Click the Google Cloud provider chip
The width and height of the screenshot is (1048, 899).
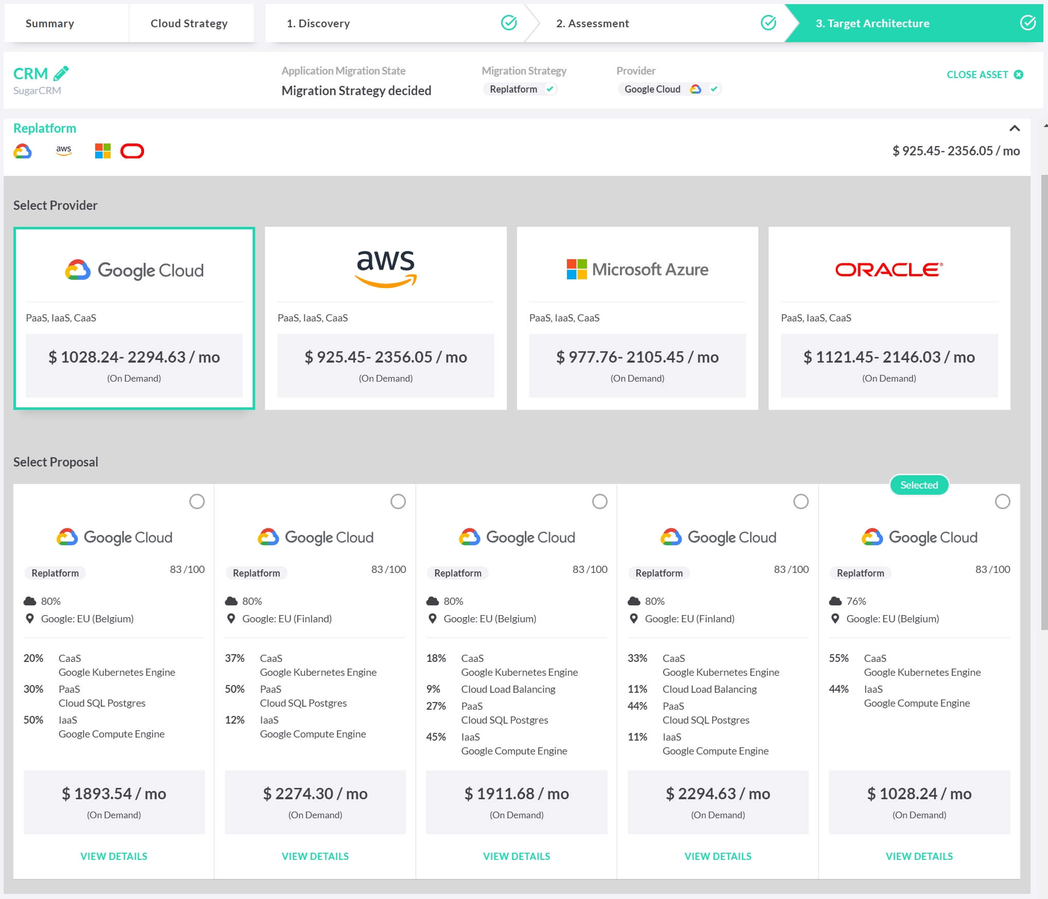click(669, 89)
